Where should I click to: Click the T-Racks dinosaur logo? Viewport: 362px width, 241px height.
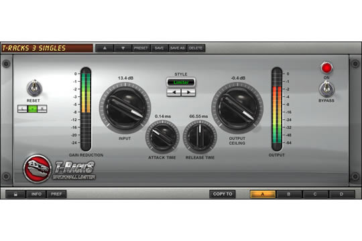pos(37,169)
